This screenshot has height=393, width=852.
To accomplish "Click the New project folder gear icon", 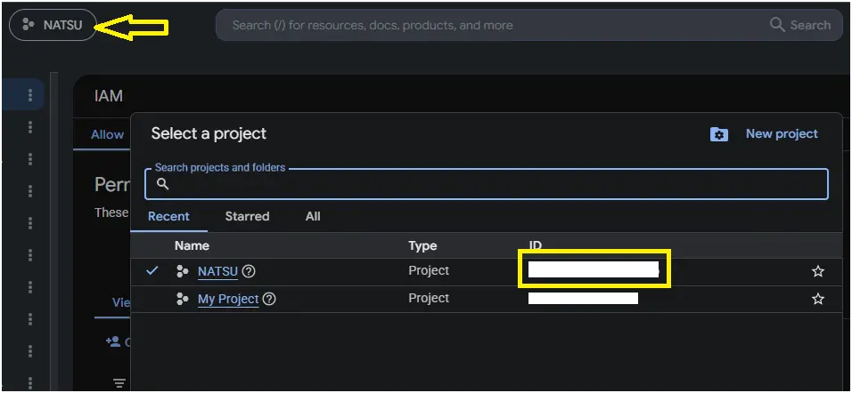I will click(x=719, y=134).
